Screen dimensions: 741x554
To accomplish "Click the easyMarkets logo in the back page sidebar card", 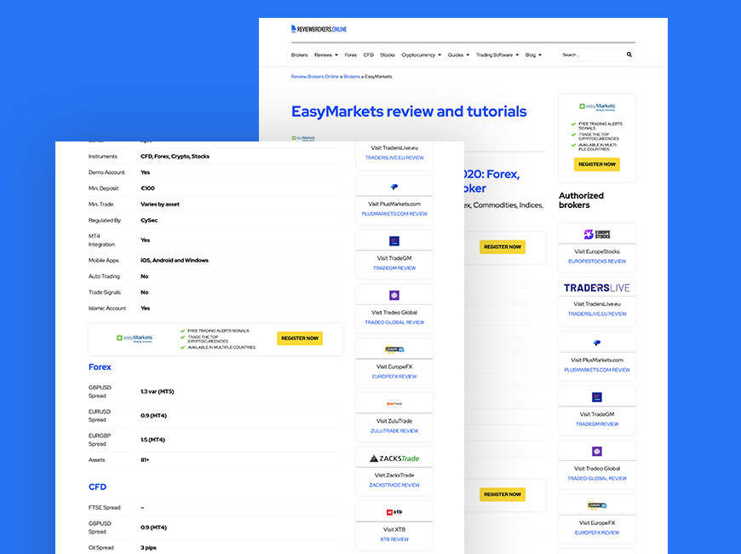I will tap(597, 107).
